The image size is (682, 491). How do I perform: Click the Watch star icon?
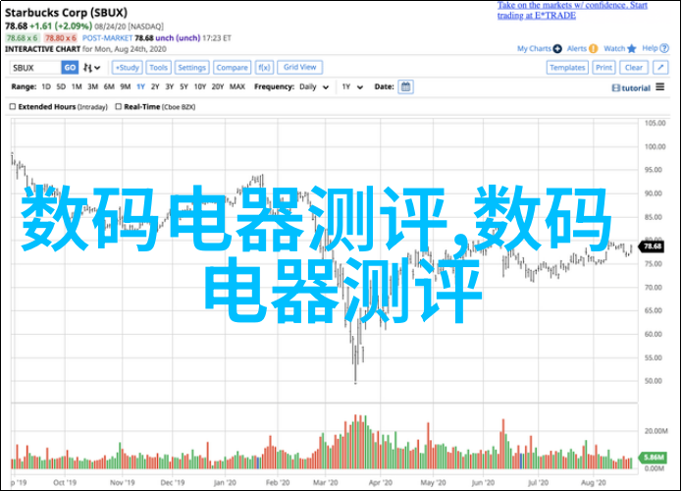(x=632, y=49)
